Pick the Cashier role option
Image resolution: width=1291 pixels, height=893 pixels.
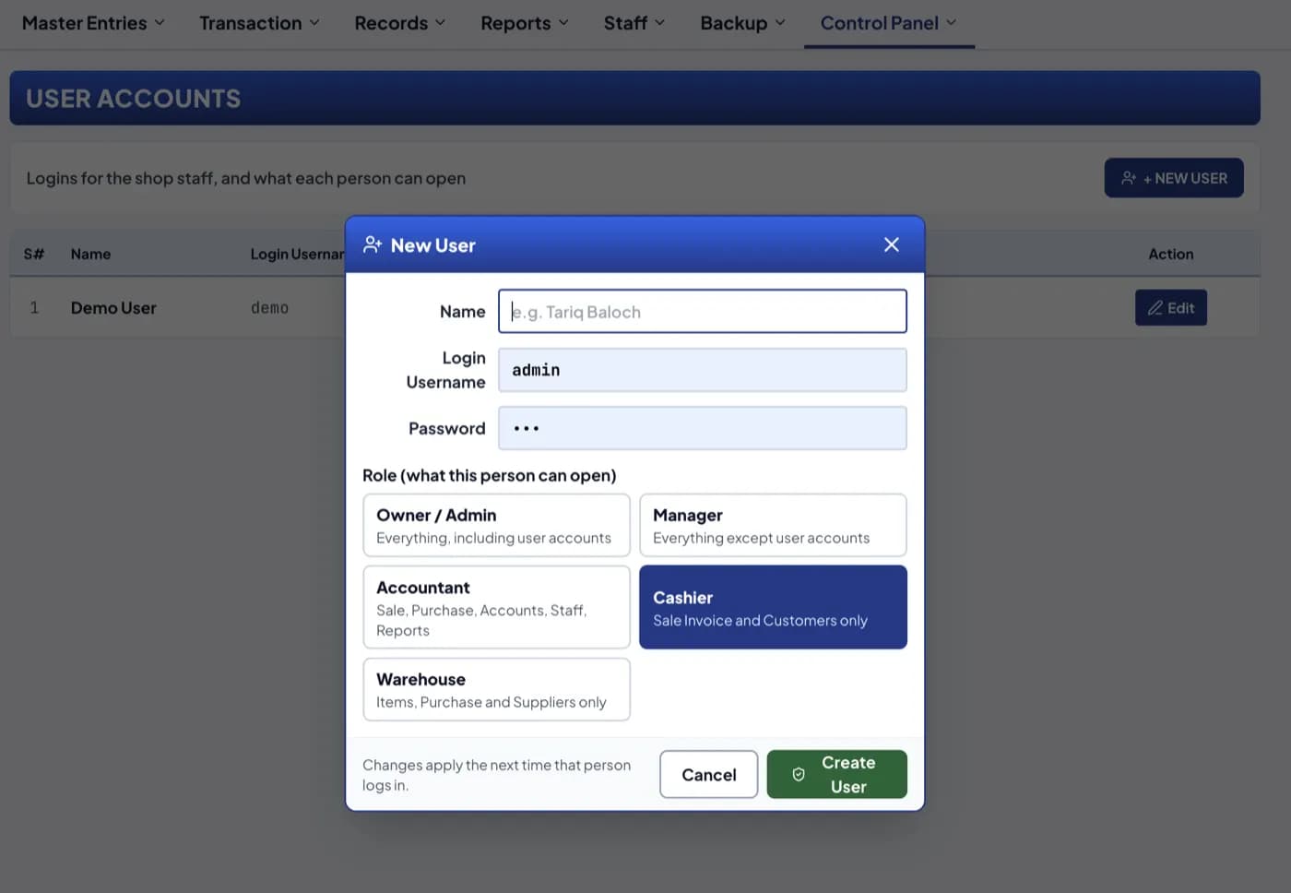coord(773,607)
